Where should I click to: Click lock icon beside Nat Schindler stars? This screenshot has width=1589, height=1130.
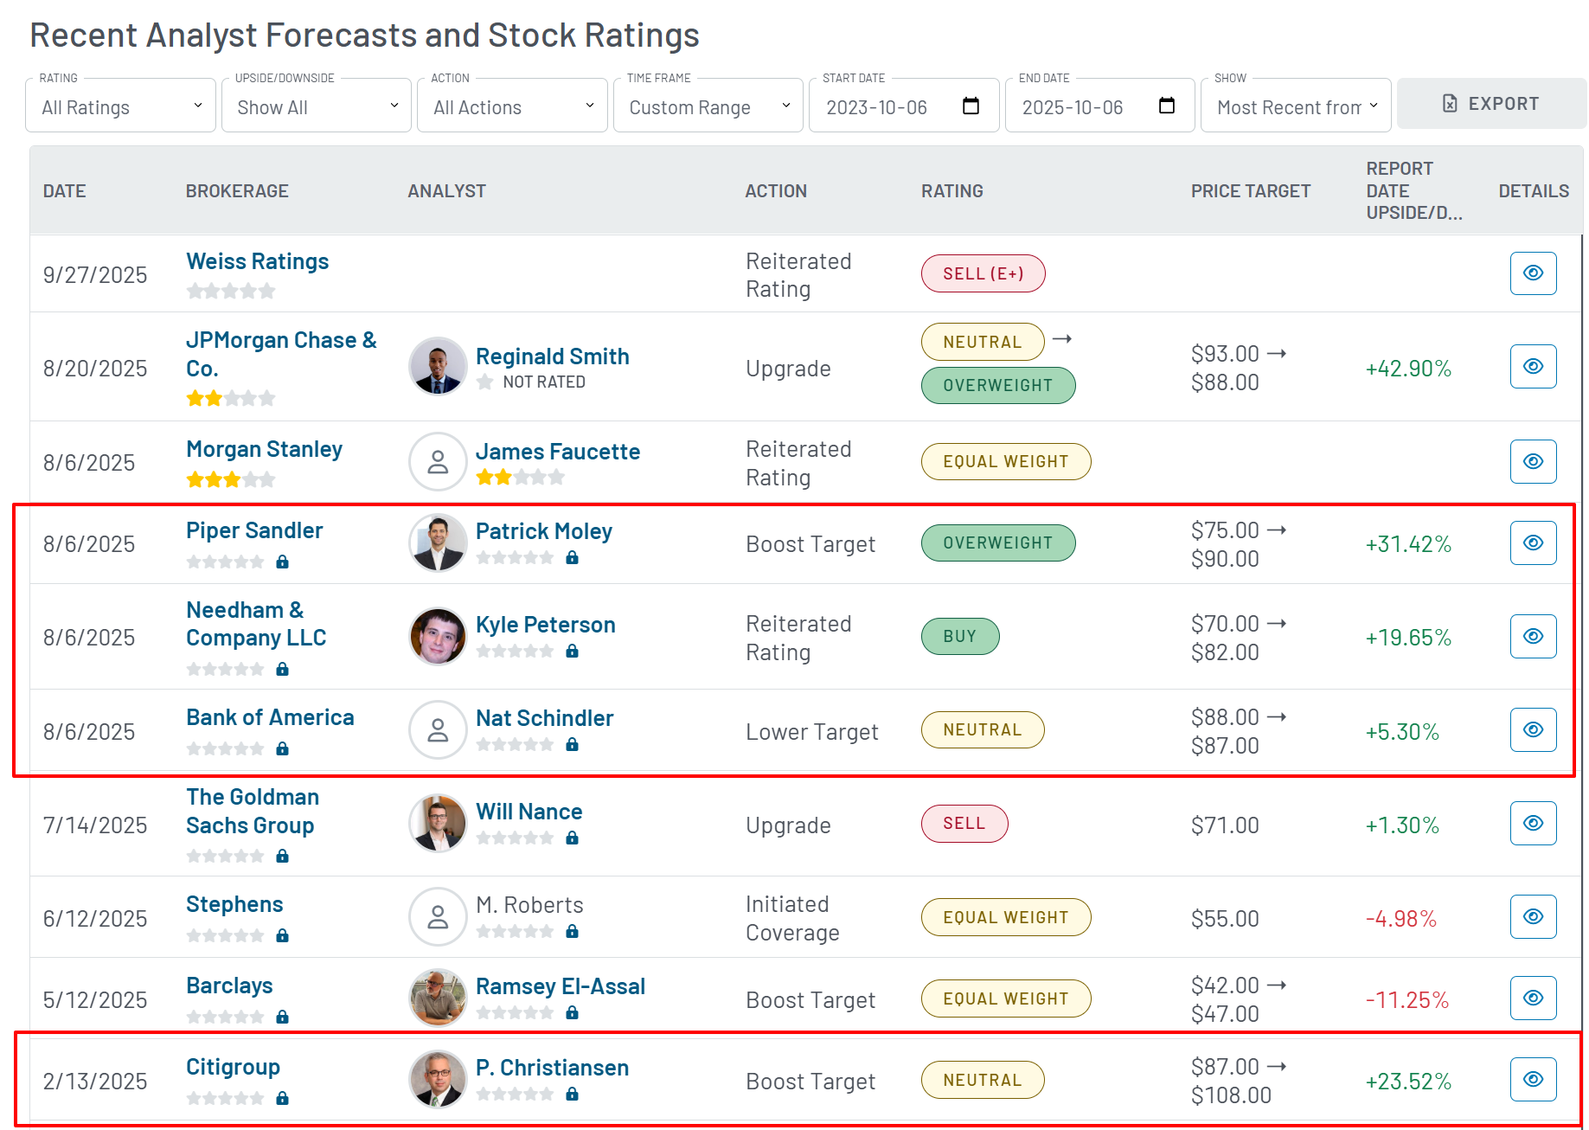coord(572,745)
